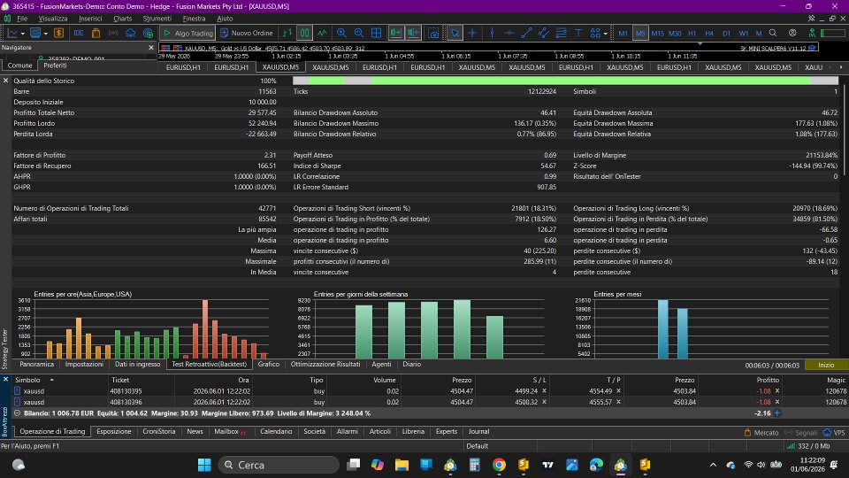
Task: Open the chart templates dropdown arrow
Action: click(45, 34)
